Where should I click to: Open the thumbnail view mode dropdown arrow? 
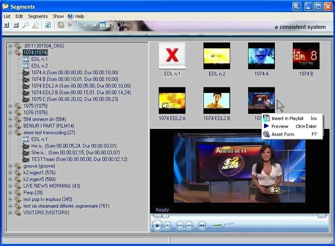pos(110,25)
